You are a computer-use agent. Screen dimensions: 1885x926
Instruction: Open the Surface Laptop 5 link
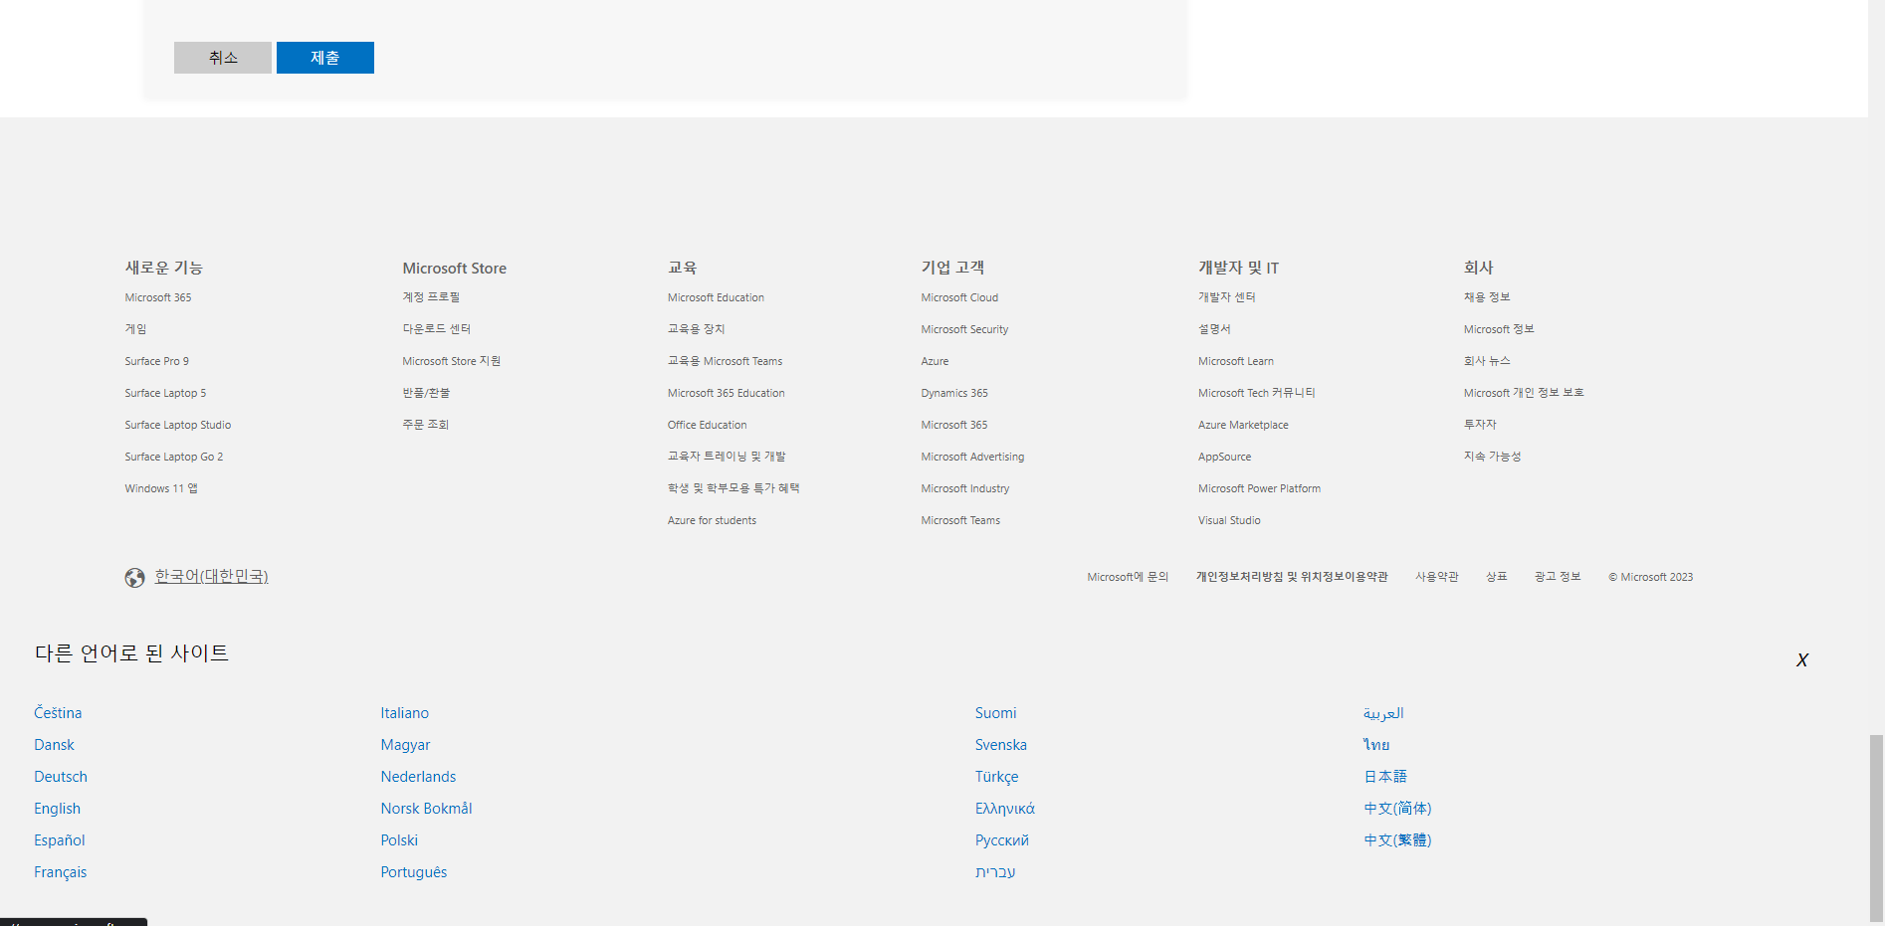[x=165, y=393]
